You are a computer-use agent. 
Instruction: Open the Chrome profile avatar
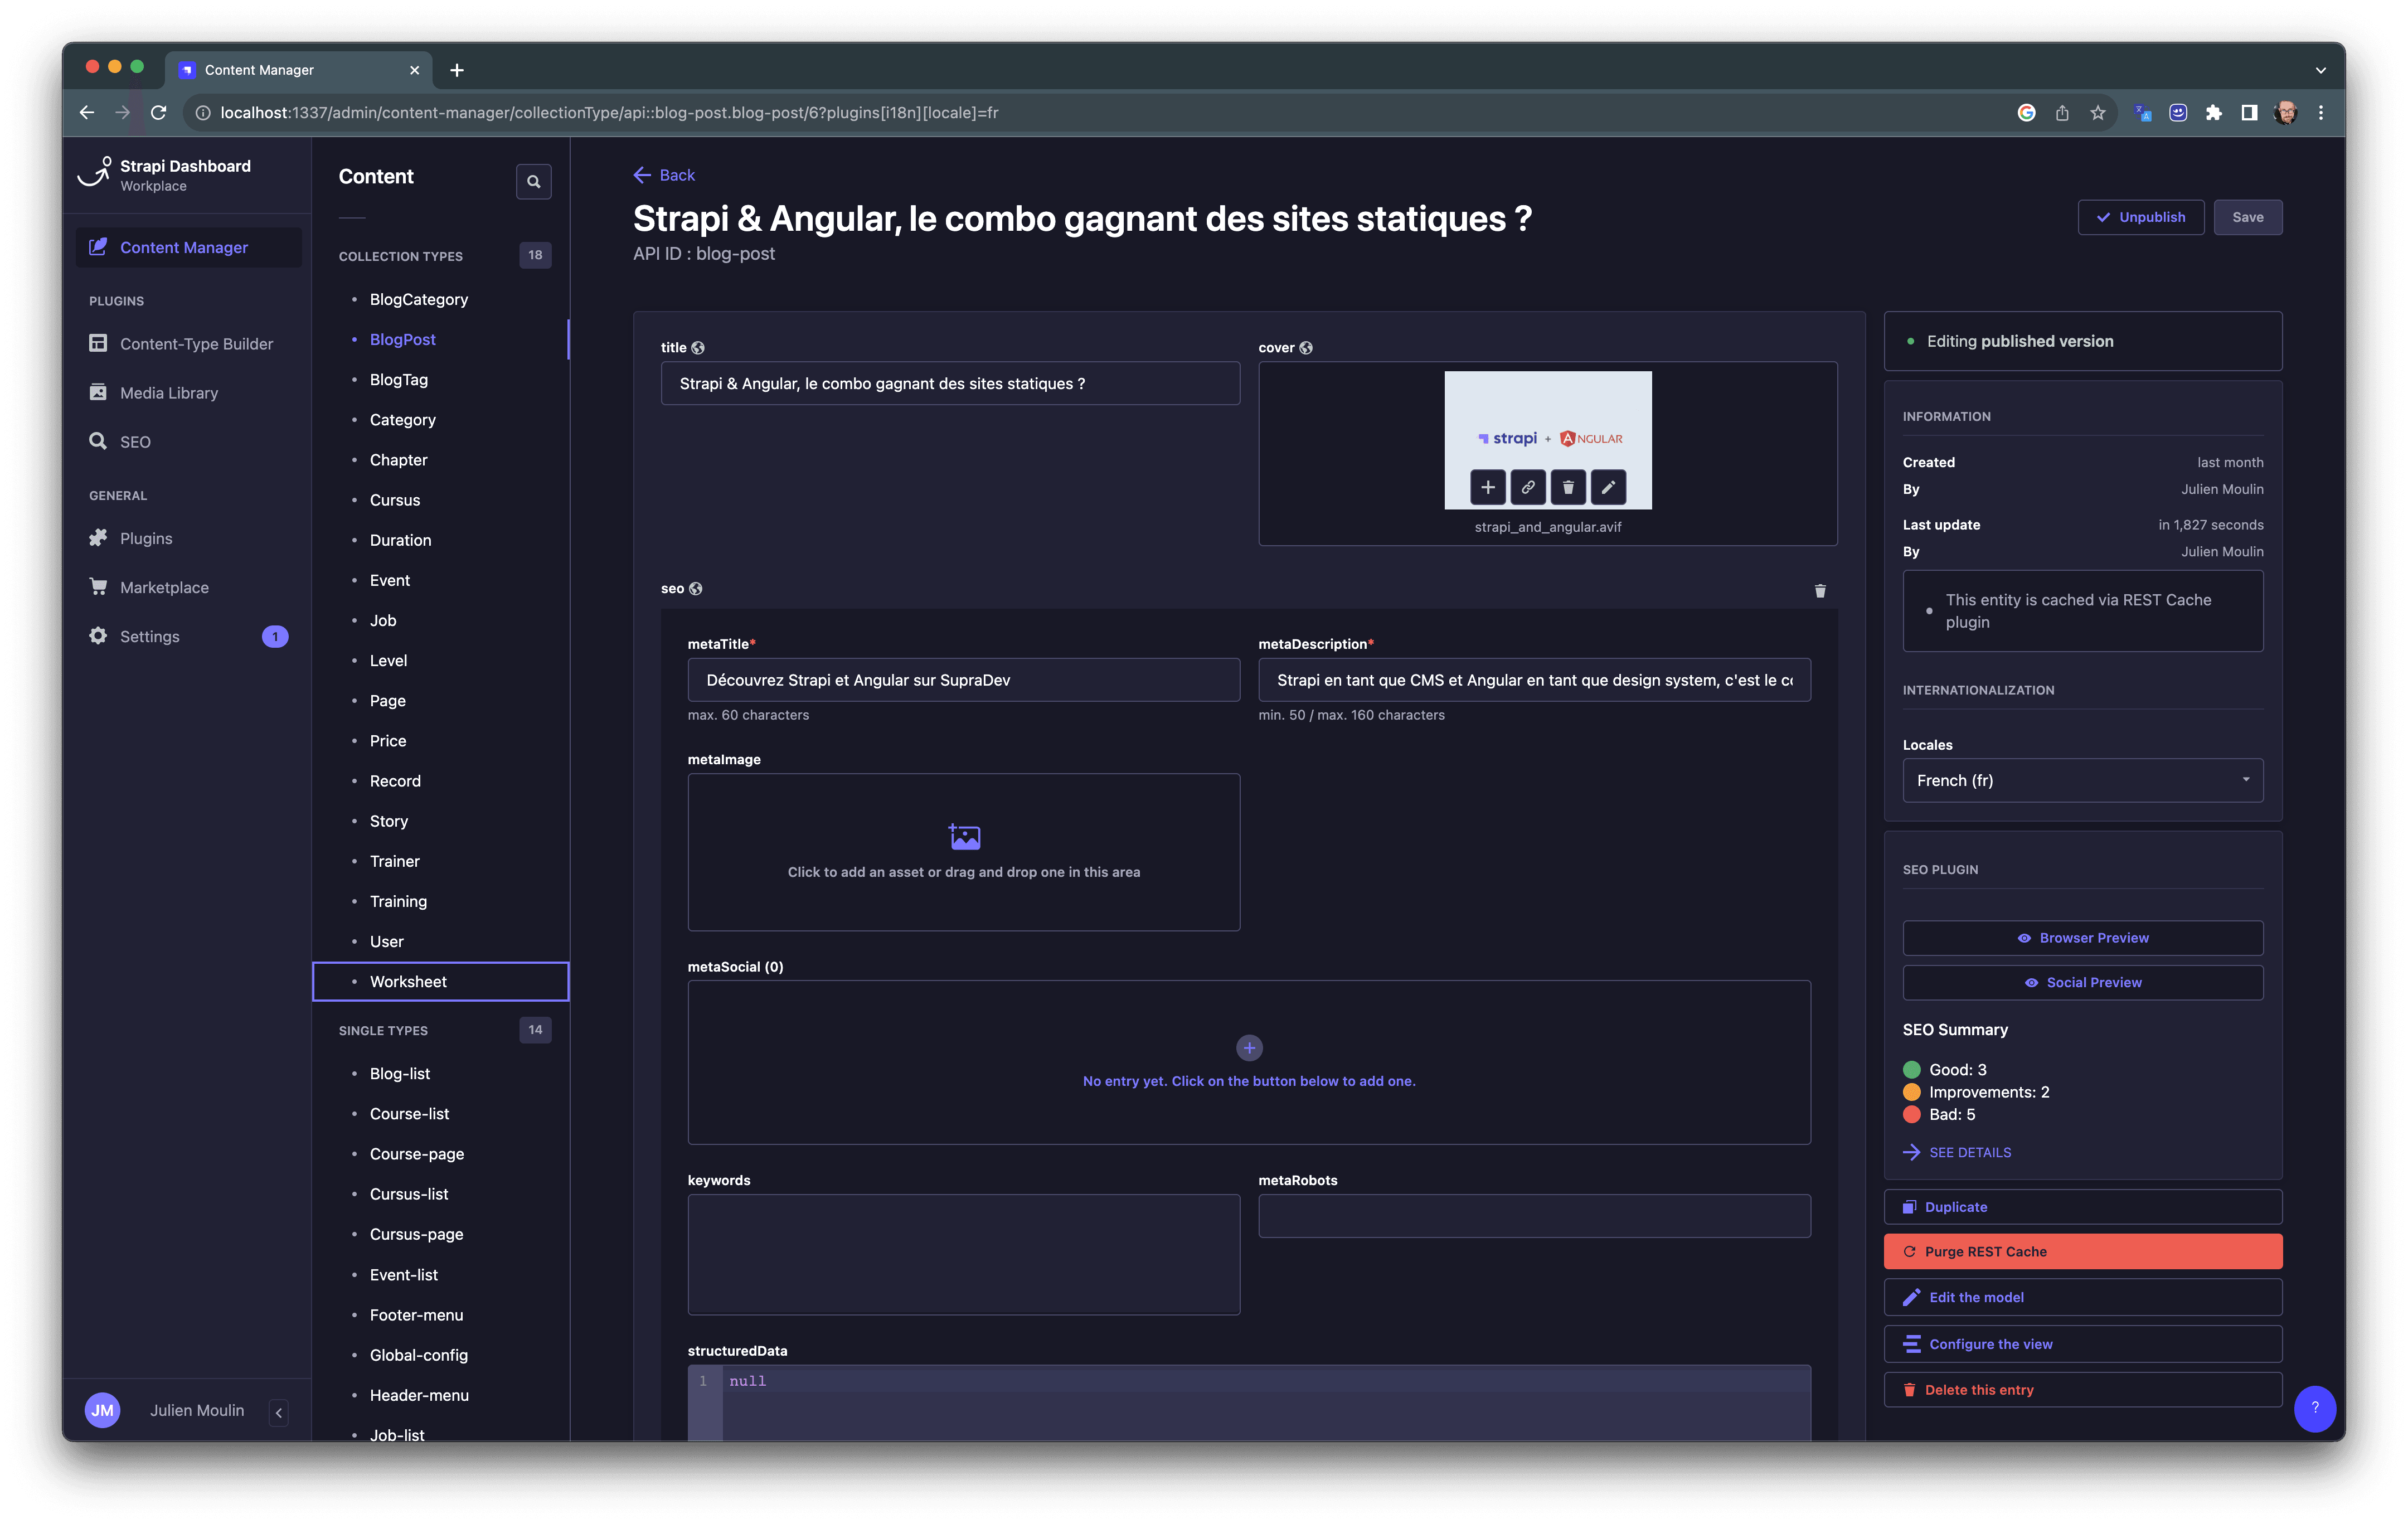(2285, 112)
